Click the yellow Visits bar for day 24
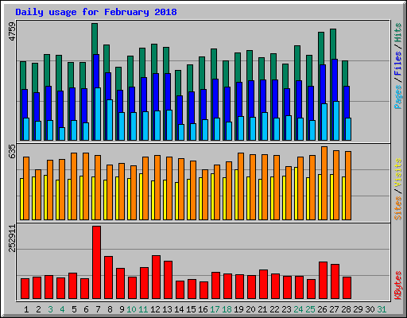 [296, 193]
